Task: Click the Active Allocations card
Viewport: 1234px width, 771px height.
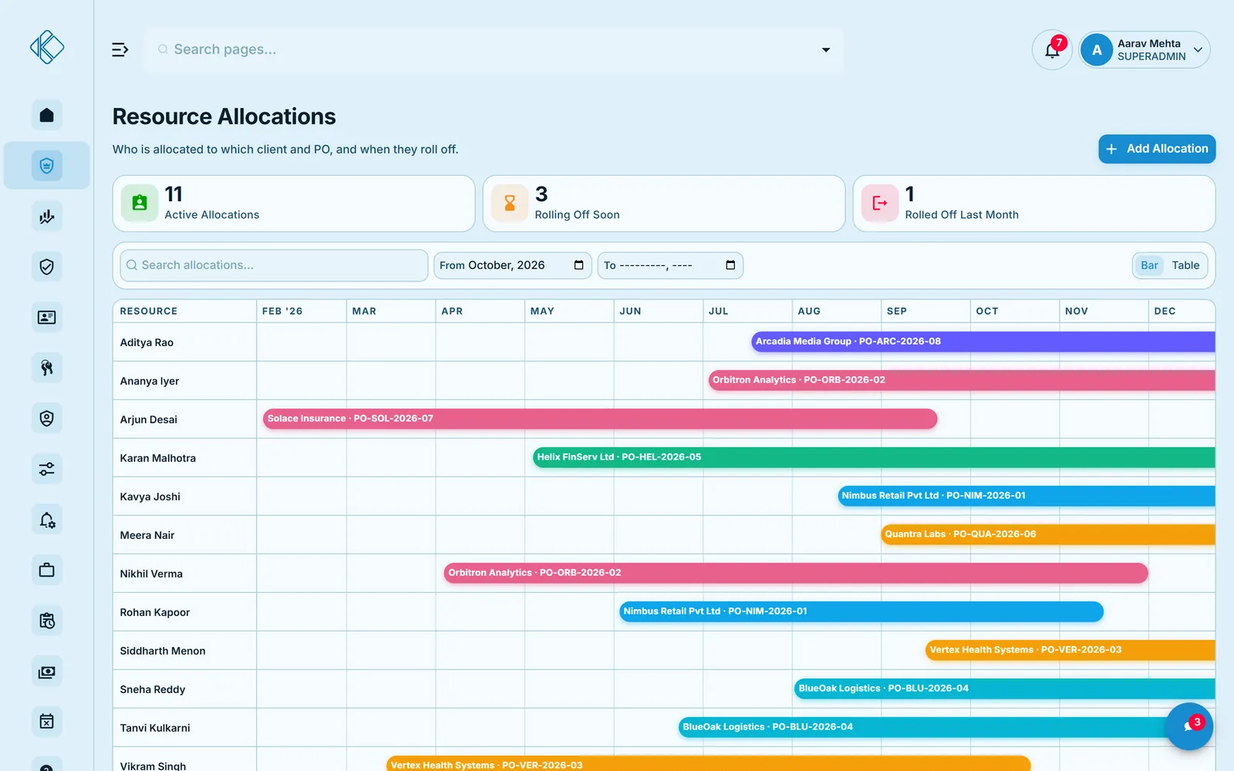Action: click(x=294, y=204)
